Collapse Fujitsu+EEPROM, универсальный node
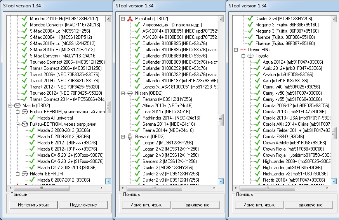The height and width of the screenshot is (220, 339). click(17, 112)
